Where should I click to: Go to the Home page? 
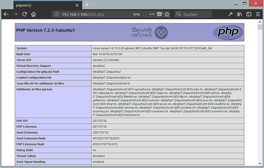point(34,14)
